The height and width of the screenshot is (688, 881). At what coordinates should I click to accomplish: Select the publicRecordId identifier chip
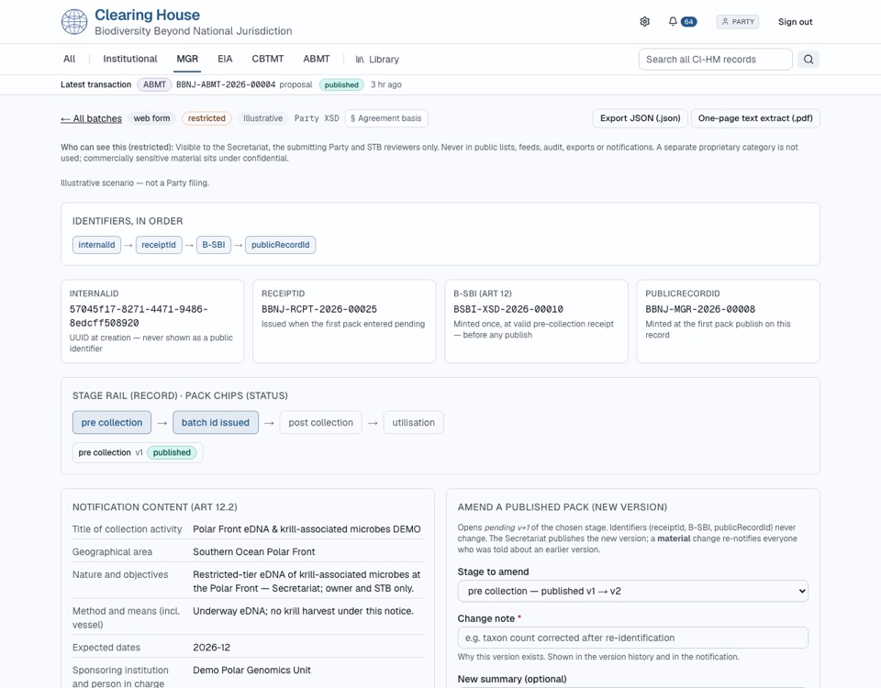(x=281, y=245)
